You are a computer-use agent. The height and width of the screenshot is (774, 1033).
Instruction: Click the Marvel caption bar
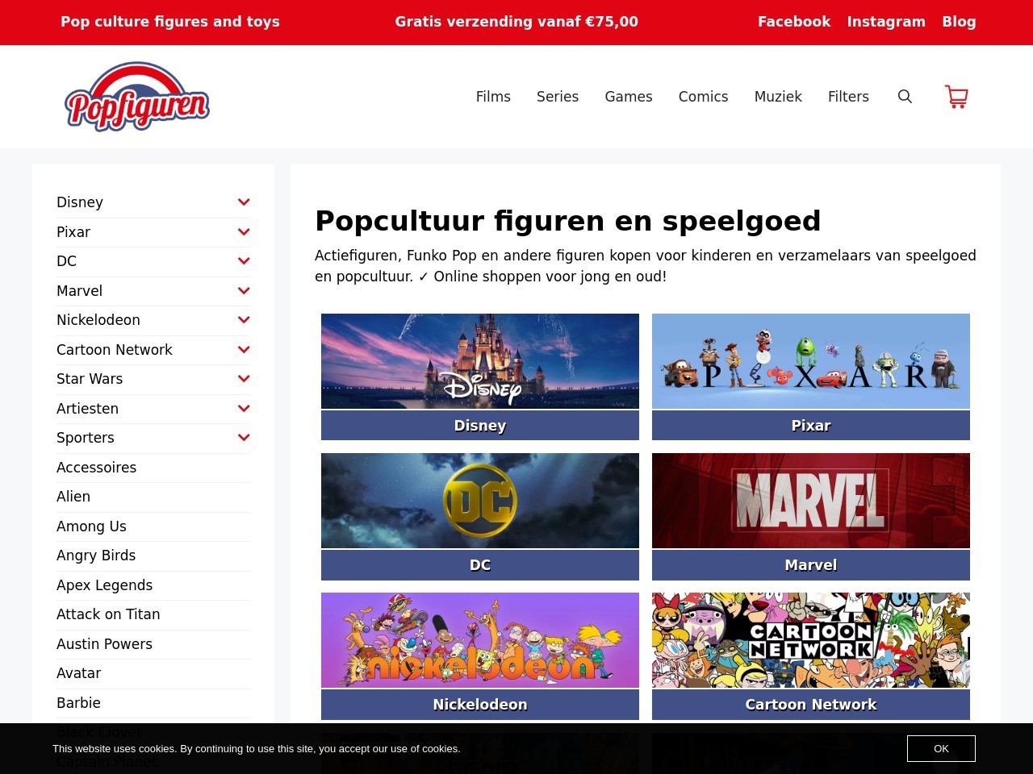(811, 565)
